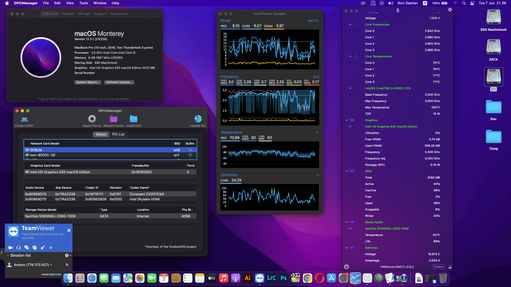Click TeamViewer whiteboard tools icon
The width and height of the screenshot is (511, 287).
(43, 248)
